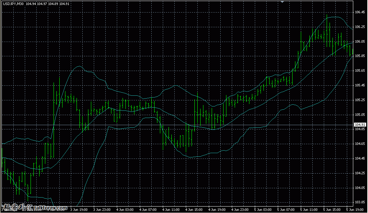Click the 103.85 price scale label
Screen dimensions: 368x213
pos(360,202)
